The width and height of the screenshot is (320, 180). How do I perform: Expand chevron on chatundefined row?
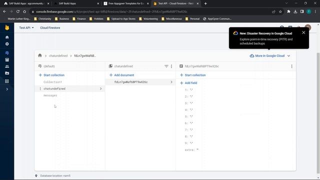point(100,89)
